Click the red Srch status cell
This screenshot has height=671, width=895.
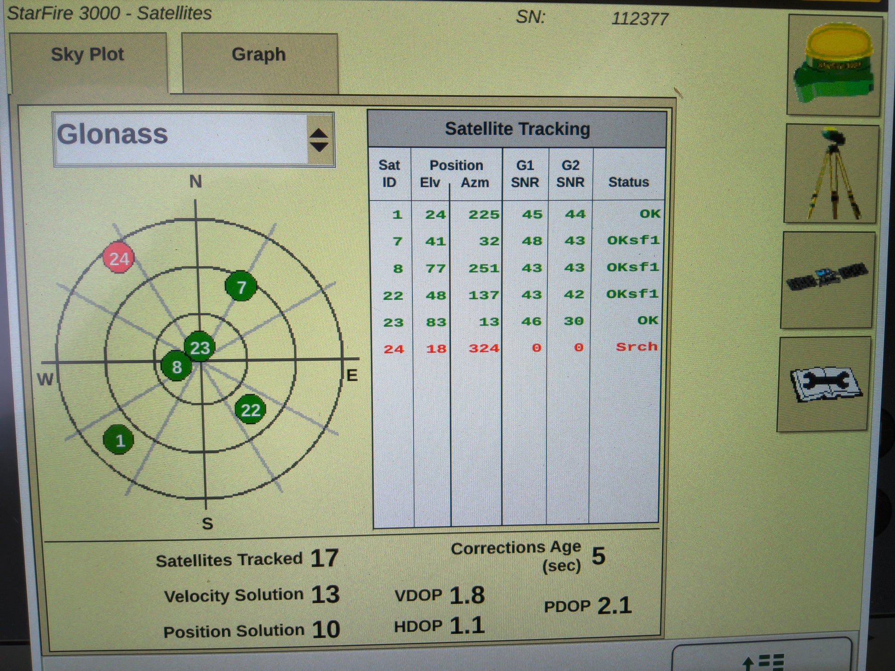point(637,347)
